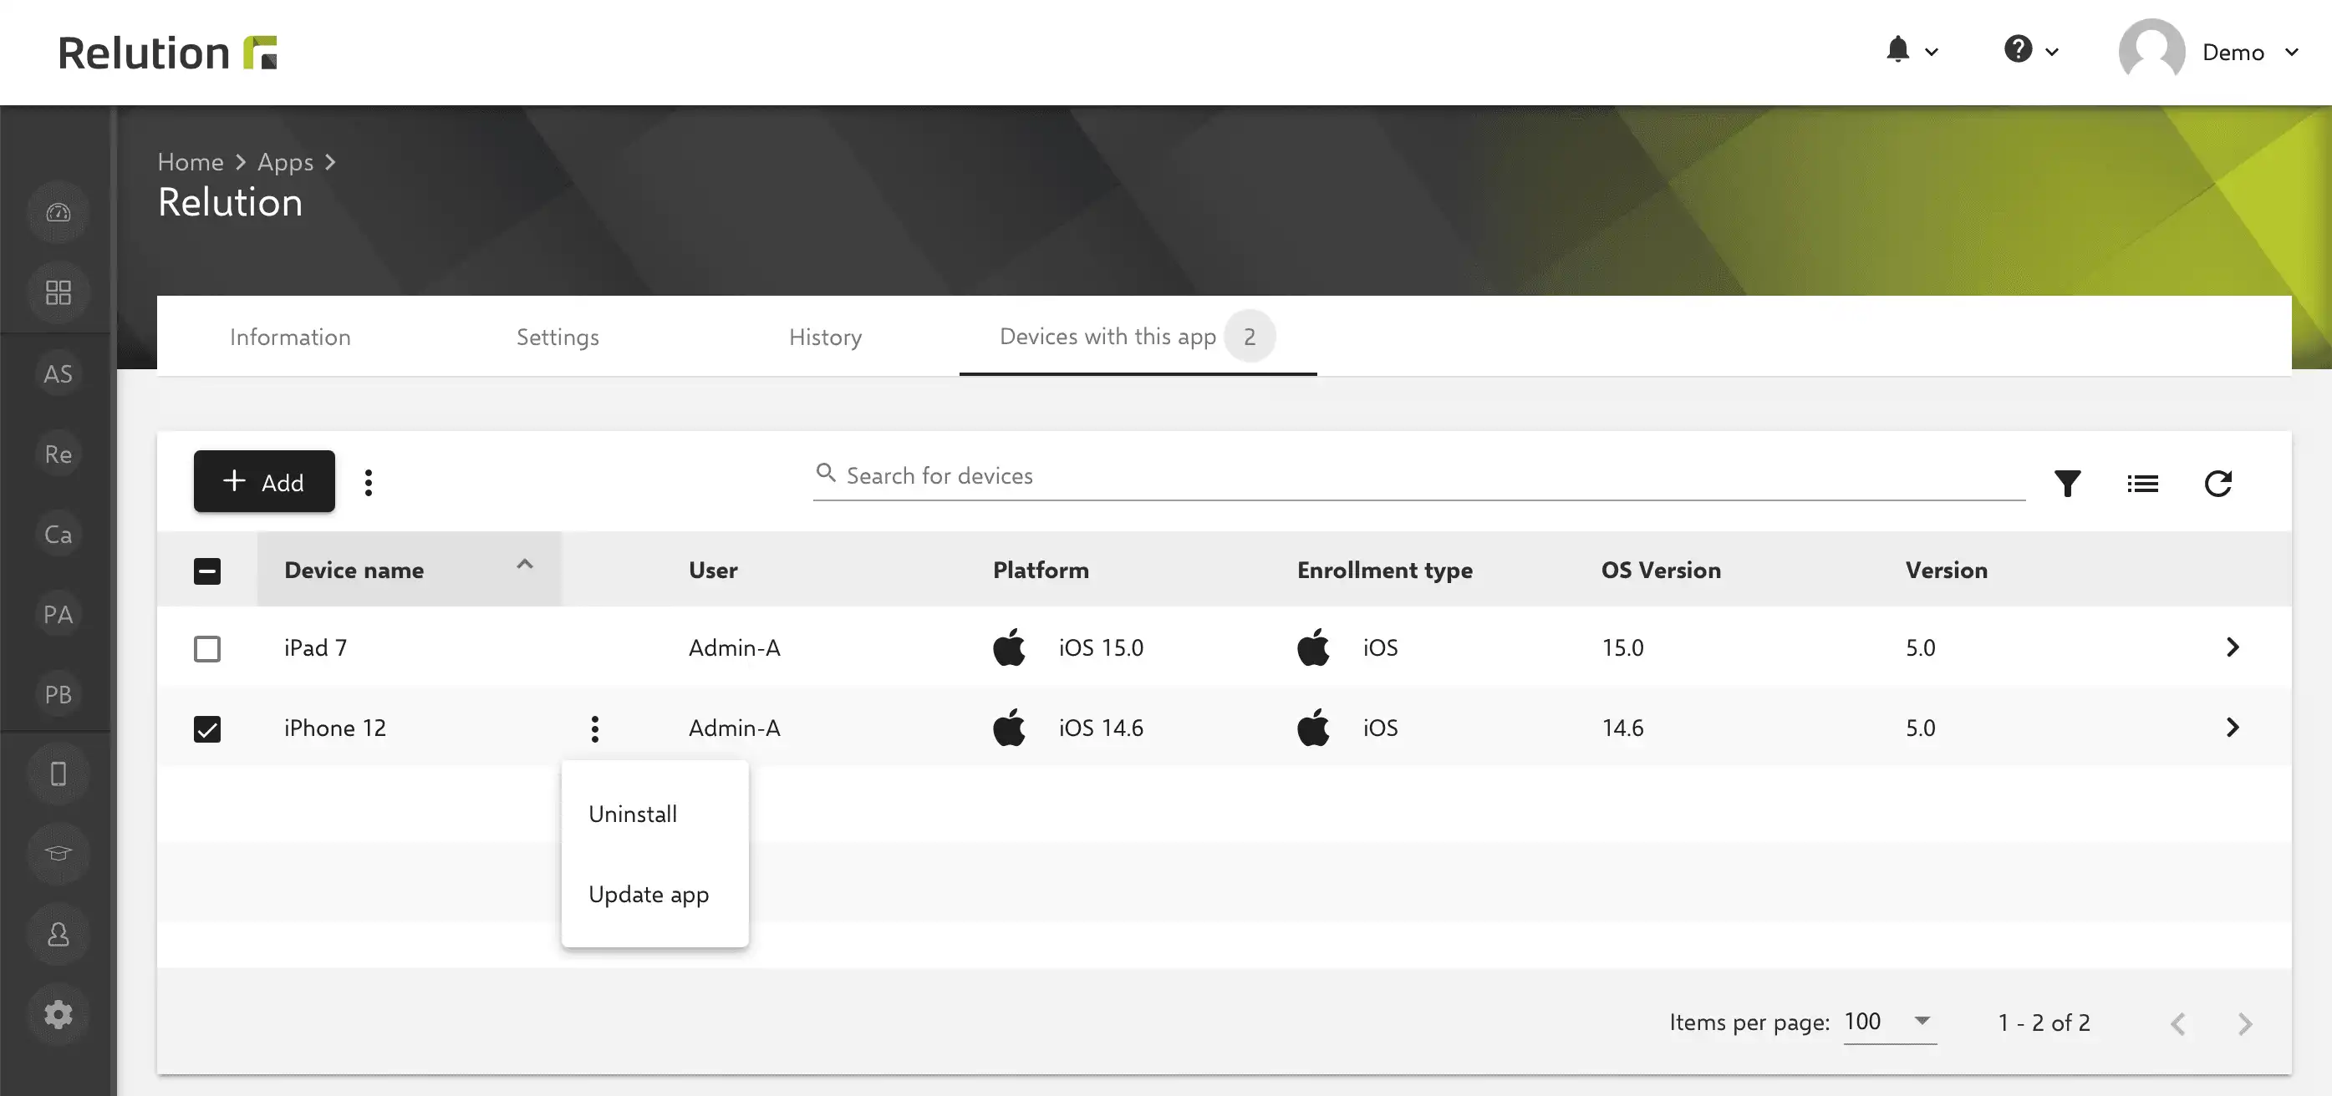The width and height of the screenshot is (2332, 1096).
Task: Open the dashboard gauge icon in sidebar
Action: point(58,213)
